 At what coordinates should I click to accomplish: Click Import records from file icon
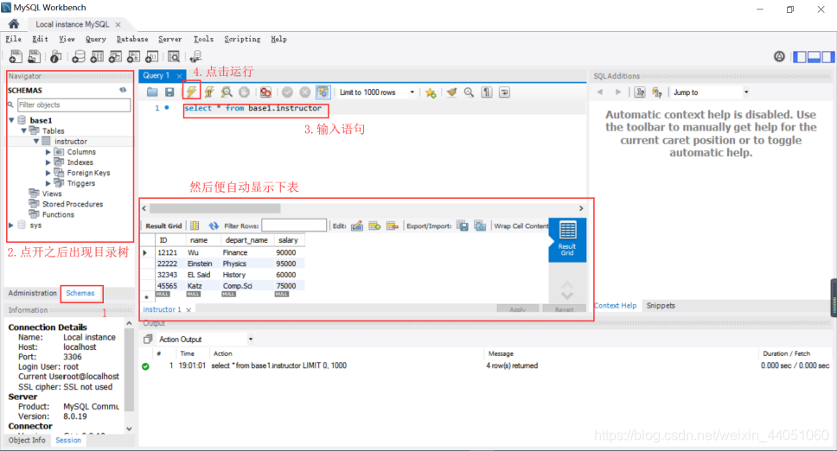481,226
